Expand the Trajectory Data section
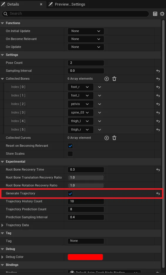 (x=2, y=225)
